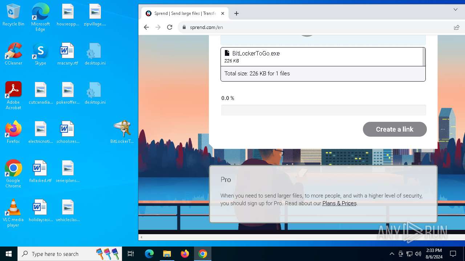Open Google Chrome desktop shortcut
The width and height of the screenshot is (465, 261).
[x=13, y=174]
